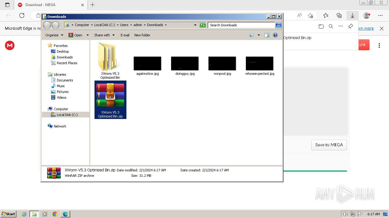Open the address bar history dropdown
The image size is (389, 218).
[195, 25]
